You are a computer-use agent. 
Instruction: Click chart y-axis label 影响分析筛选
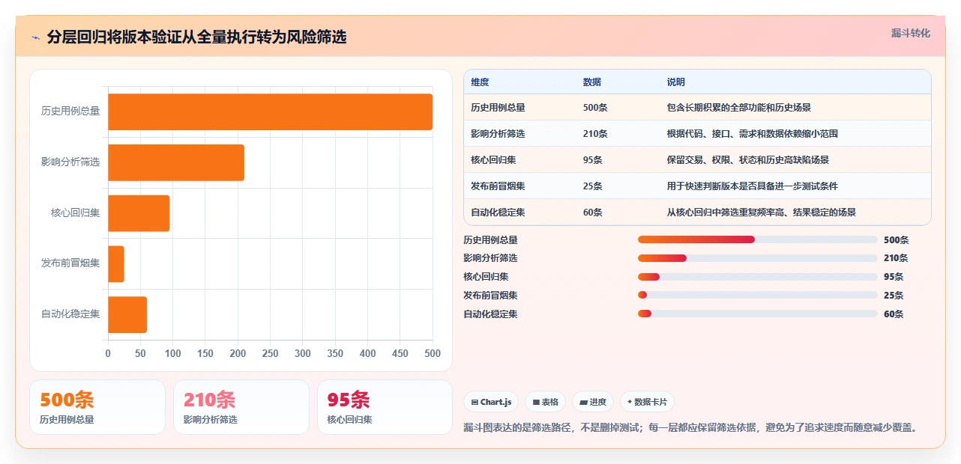click(x=70, y=162)
